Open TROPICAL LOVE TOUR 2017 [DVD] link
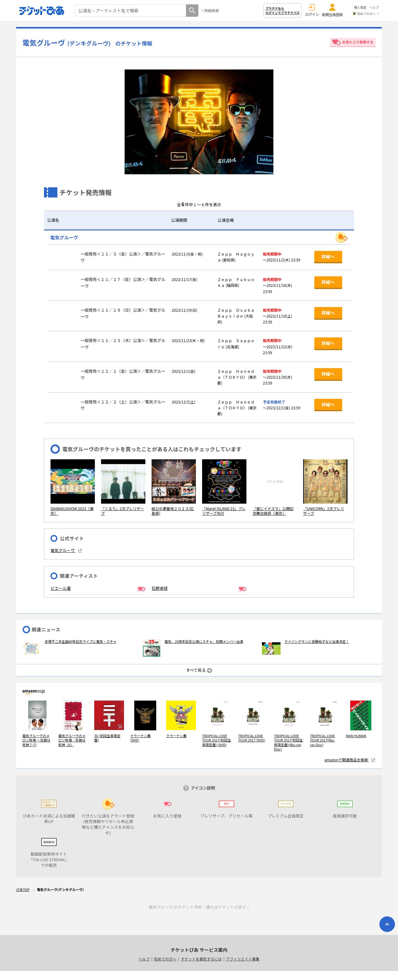Image resolution: width=398 pixels, height=971 pixels. point(251,738)
